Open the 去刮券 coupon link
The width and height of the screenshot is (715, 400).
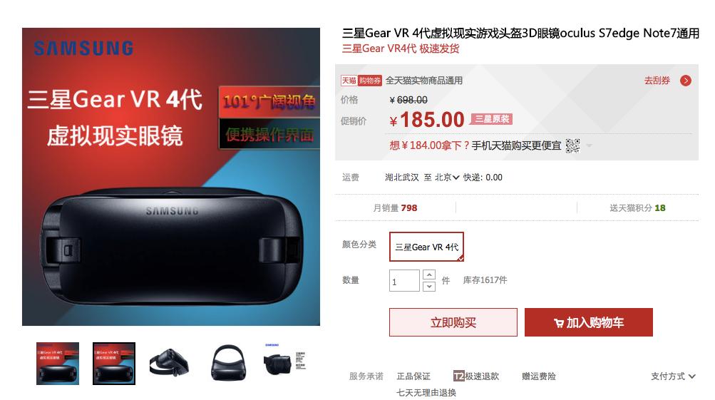[x=657, y=81]
